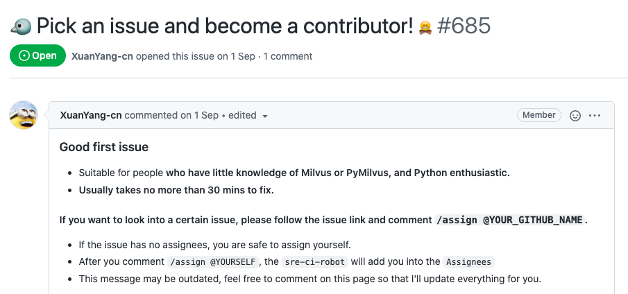Click the bird emoji in the issue title
Viewport: 628px width, 294px height.
coord(21,27)
